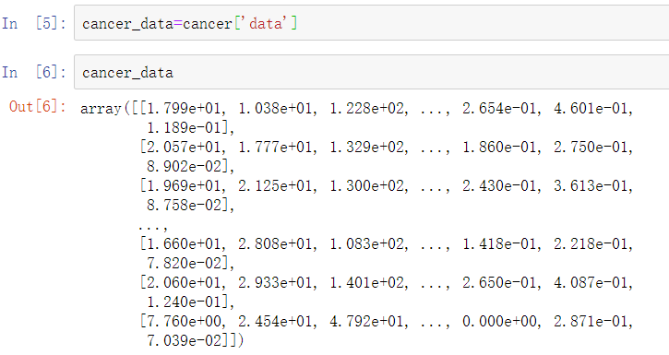The image size is (669, 355).
Task: Click the standalone ellipsis row between array rows
Action: (153, 228)
